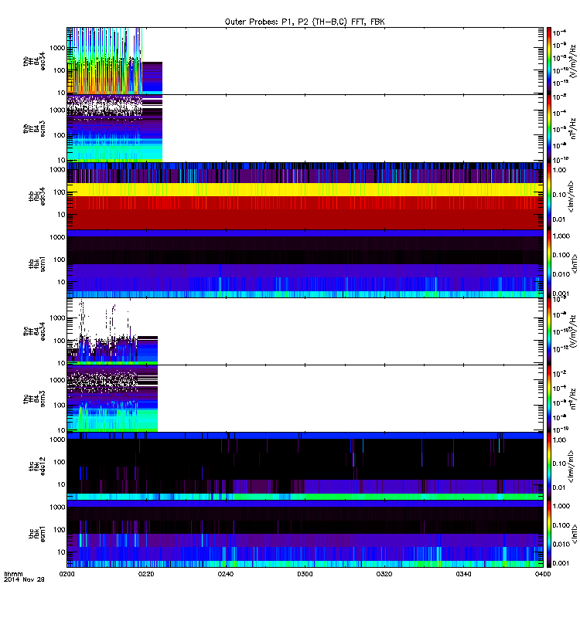Click the 0240 time axis label
This screenshot has height=618, width=580.
pos(225,574)
